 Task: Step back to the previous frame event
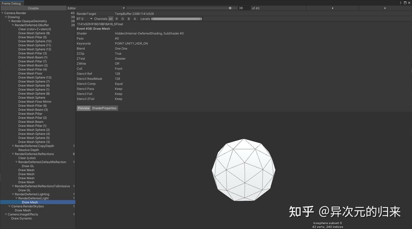[332, 8]
